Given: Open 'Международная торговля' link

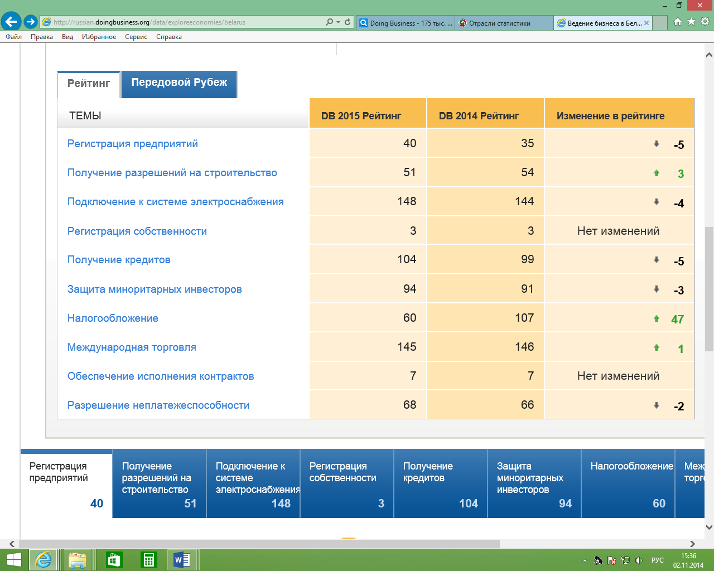Looking at the screenshot, I should click(132, 347).
